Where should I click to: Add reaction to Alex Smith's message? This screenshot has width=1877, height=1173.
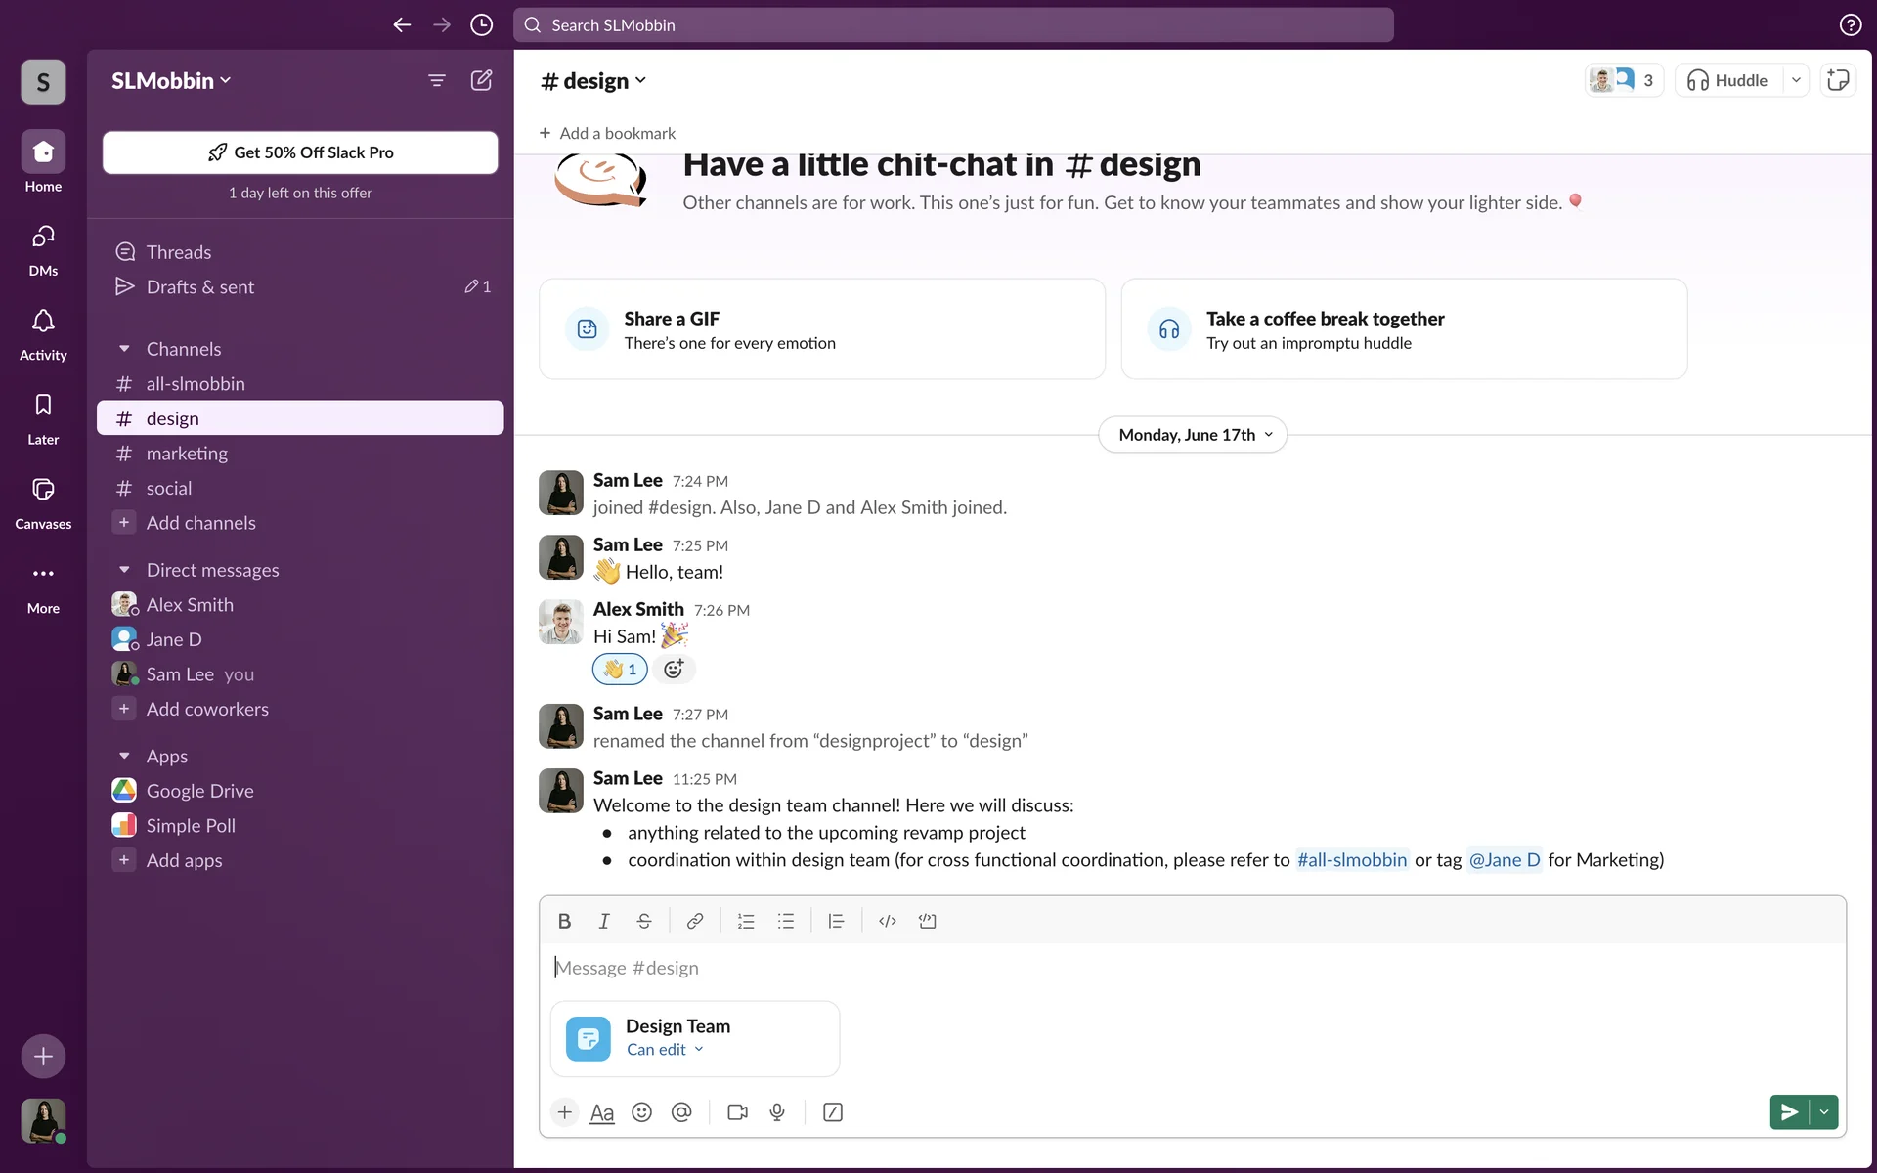pos(674,670)
